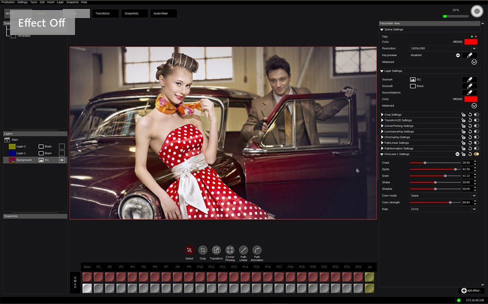Reset Crop Settings with its reset icon
Viewport: 488px width, 304px height.
(x=470, y=115)
